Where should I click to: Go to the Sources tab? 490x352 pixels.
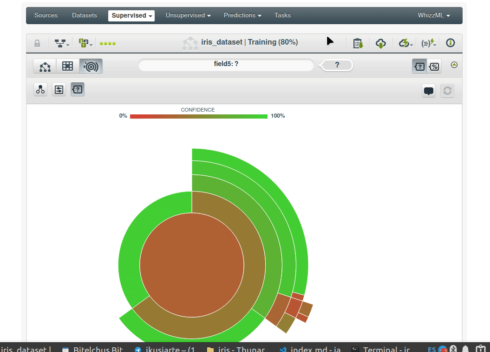46,15
